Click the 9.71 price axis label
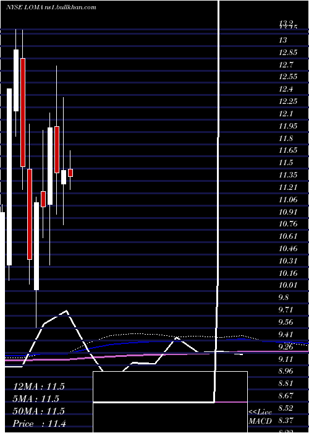 (286, 309)
